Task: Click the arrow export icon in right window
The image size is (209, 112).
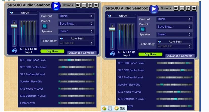Action: 176,8
